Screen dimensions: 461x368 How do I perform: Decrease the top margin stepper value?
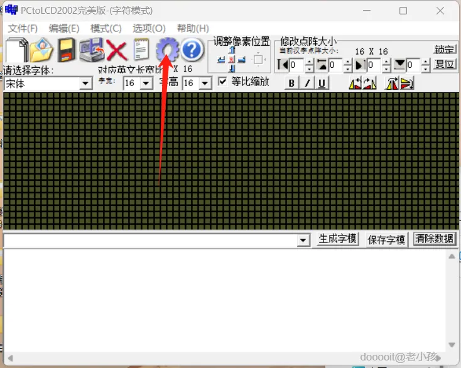tap(347, 69)
